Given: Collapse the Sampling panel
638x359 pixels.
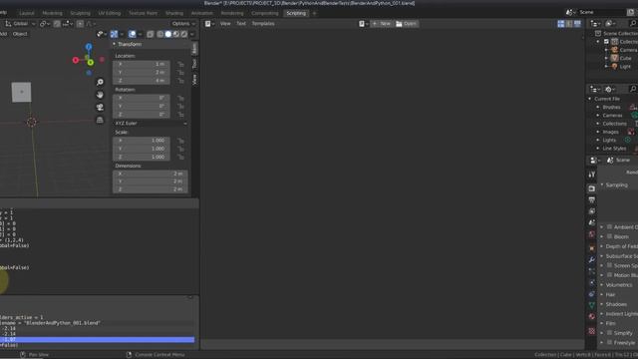Looking at the screenshot, I should tap(602, 184).
